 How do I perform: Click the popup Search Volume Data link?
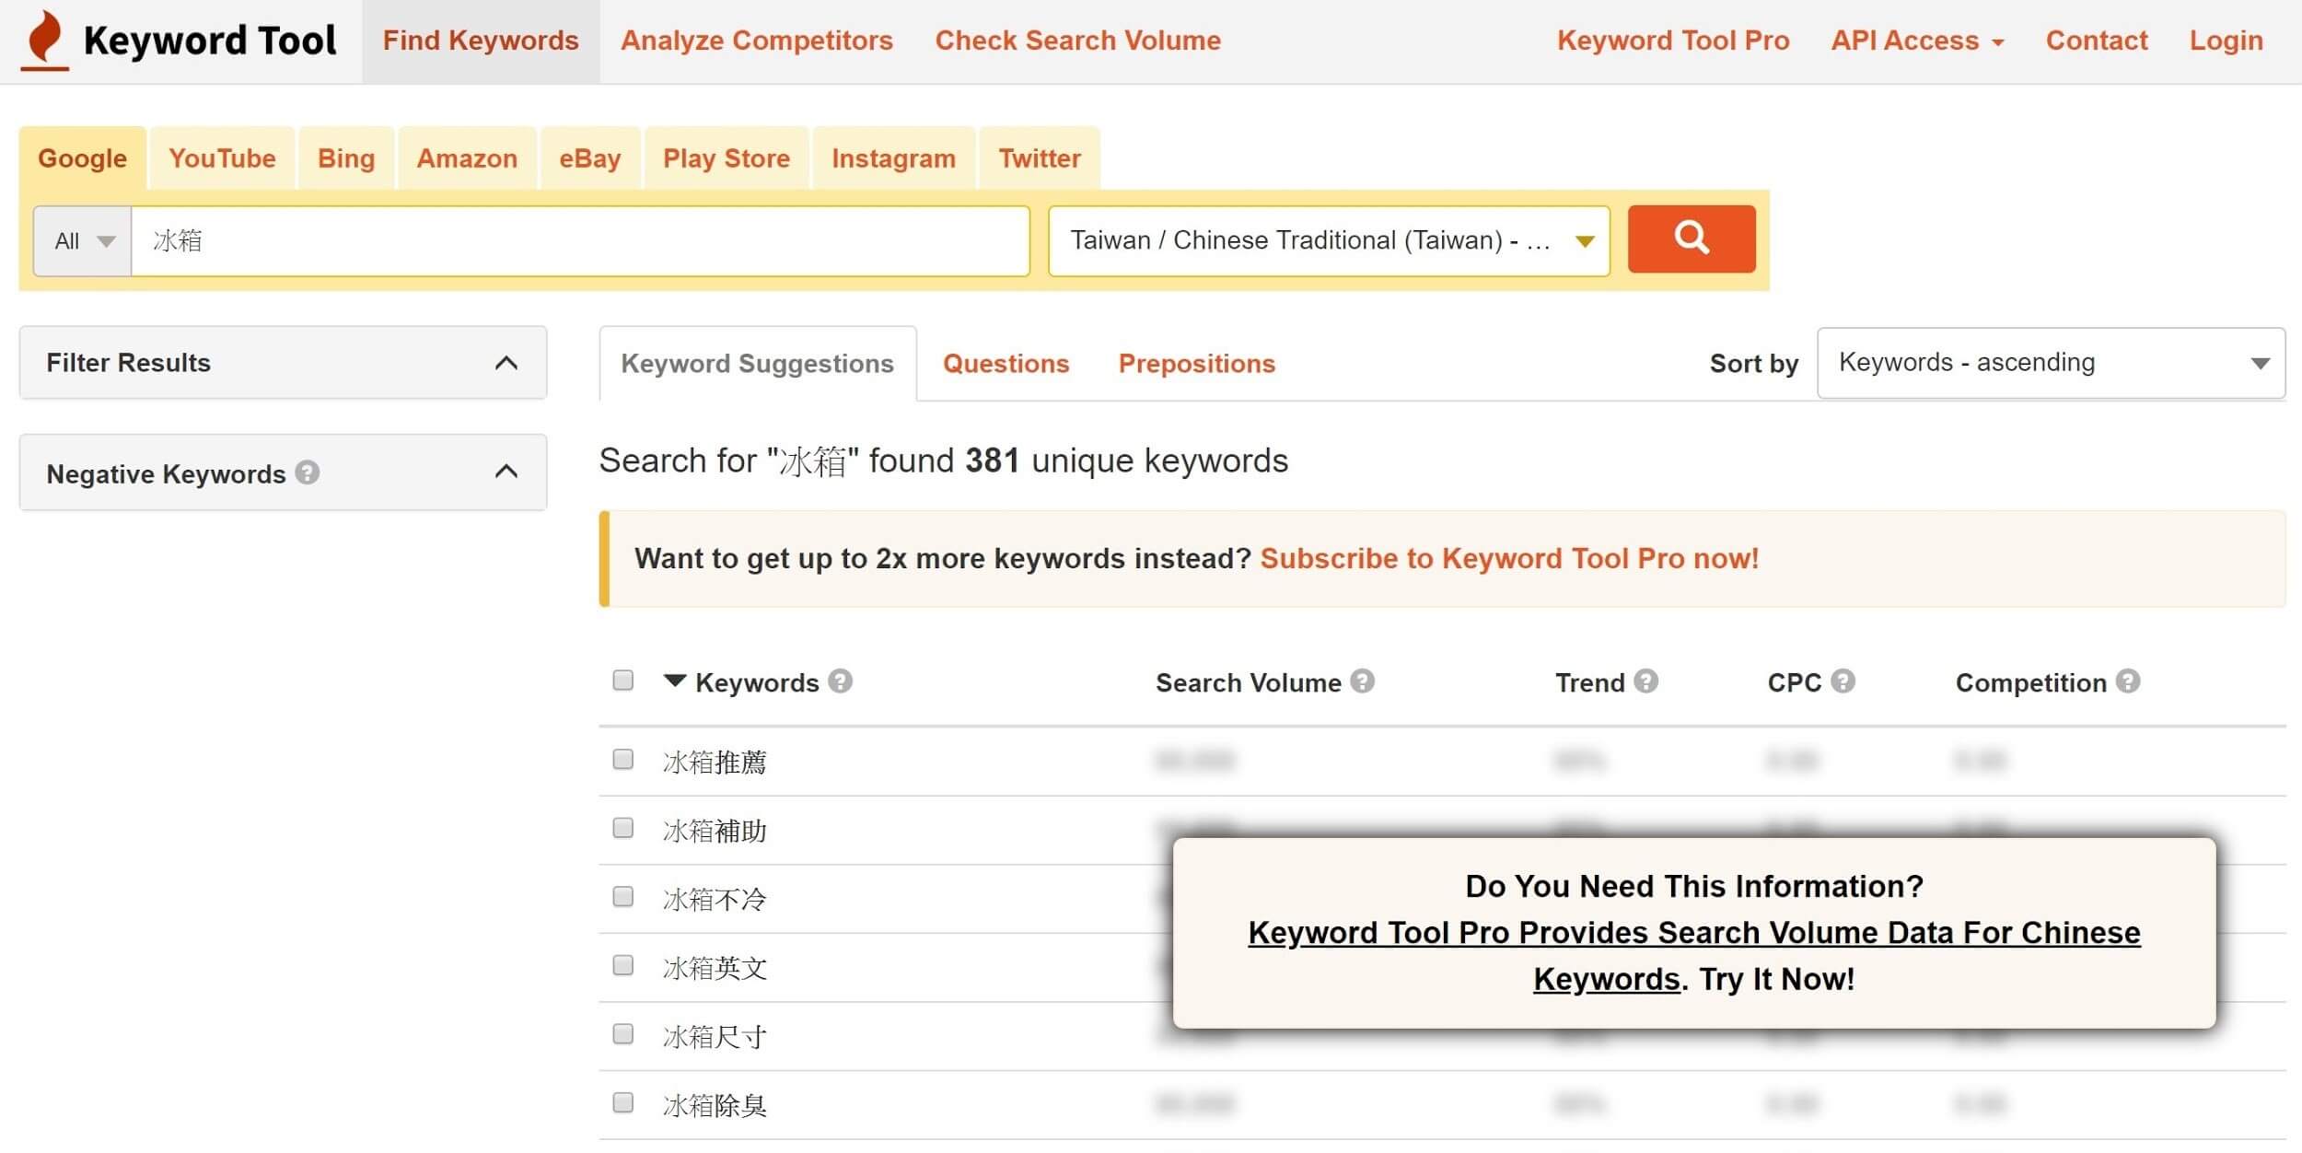tap(1694, 955)
